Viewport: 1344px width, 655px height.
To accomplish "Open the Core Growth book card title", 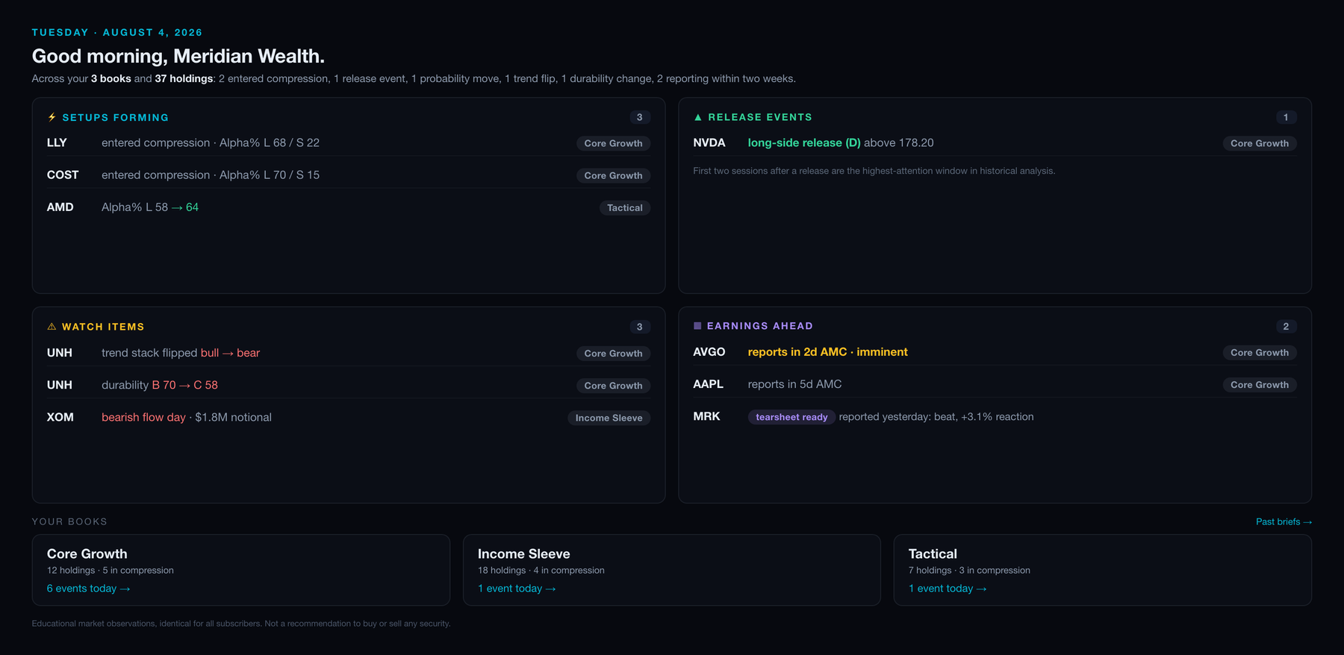I will pyautogui.click(x=87, y=554).
